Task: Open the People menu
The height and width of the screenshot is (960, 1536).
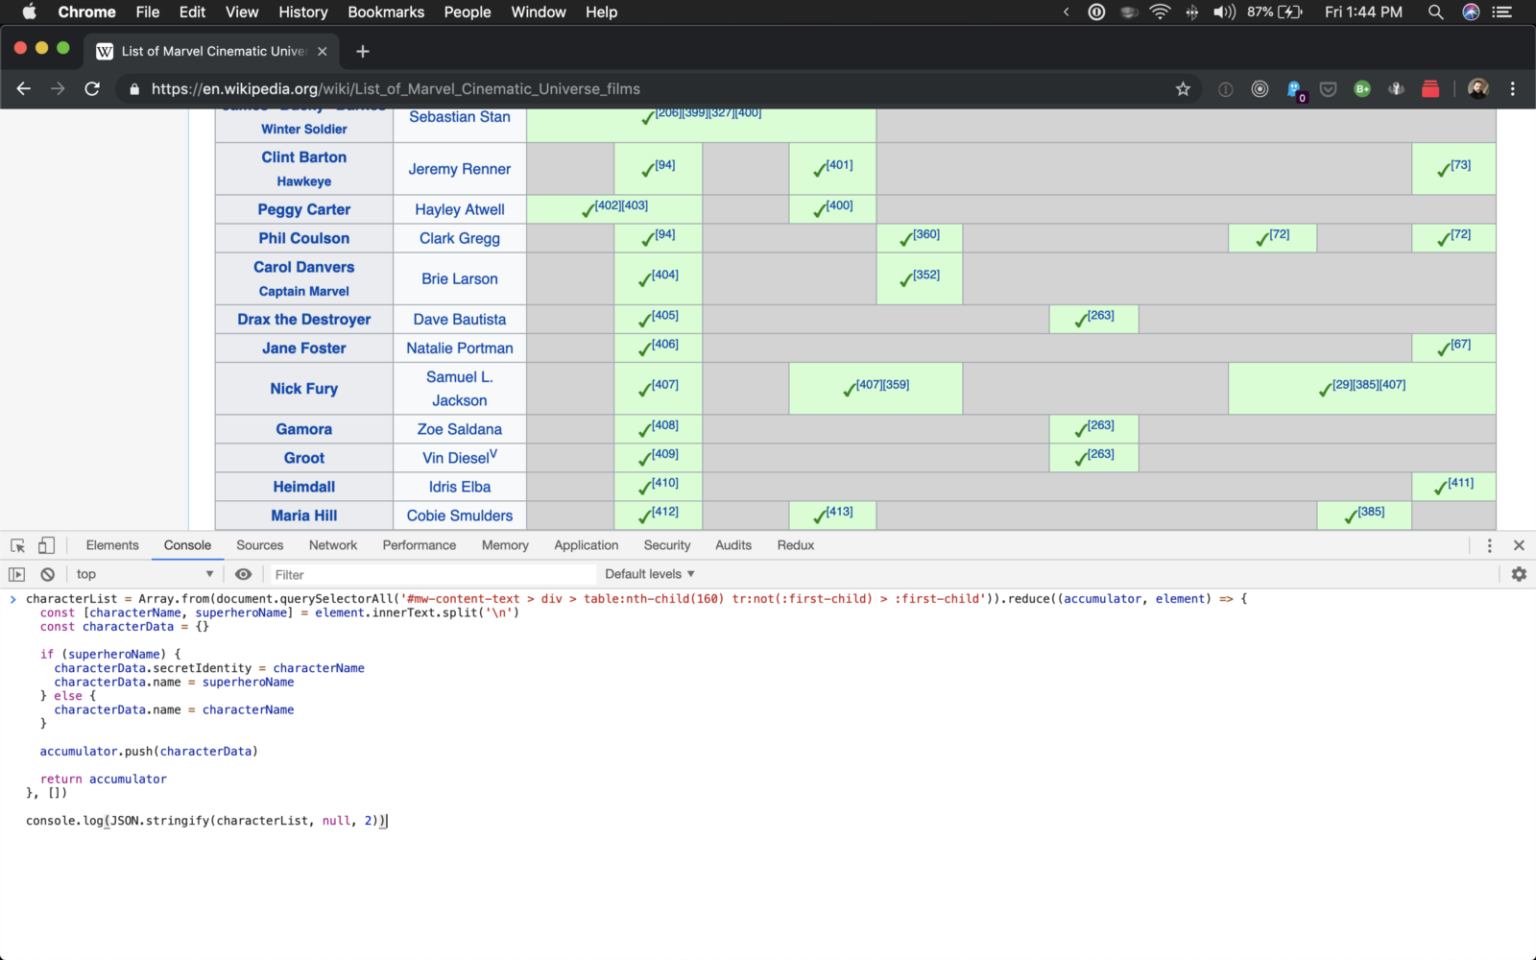Action: click(x=468, y=12)
